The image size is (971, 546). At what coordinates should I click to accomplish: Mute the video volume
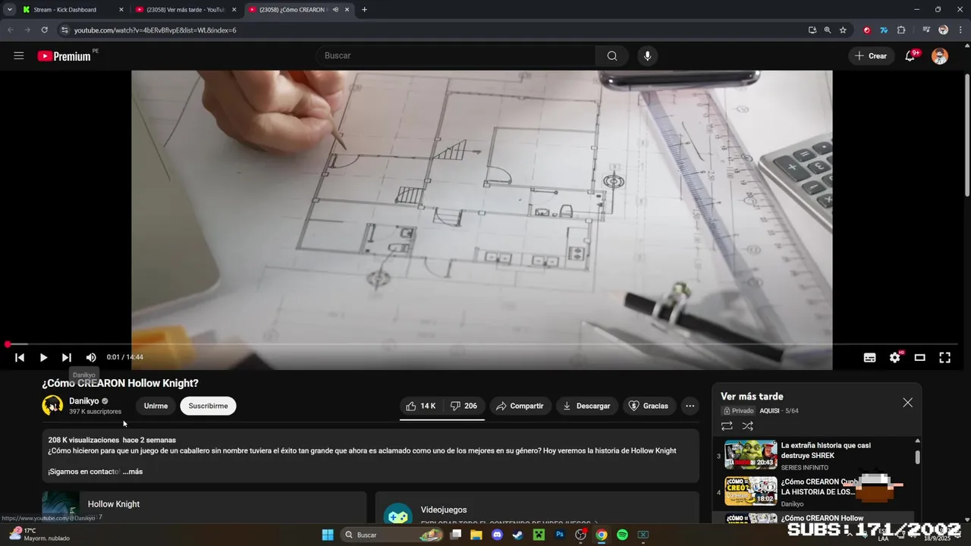click(x=91, y=357)
